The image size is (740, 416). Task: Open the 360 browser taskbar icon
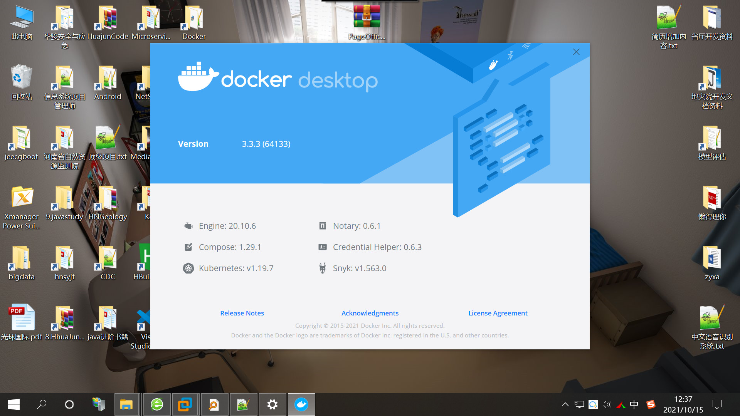[157, 404]
